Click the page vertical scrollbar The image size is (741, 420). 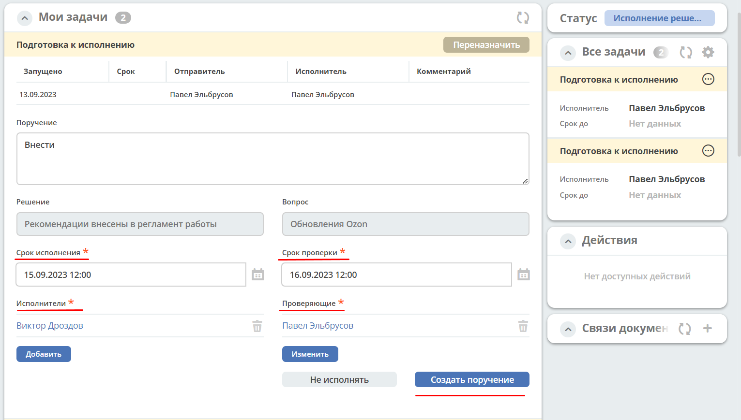[x=739, y=85]
